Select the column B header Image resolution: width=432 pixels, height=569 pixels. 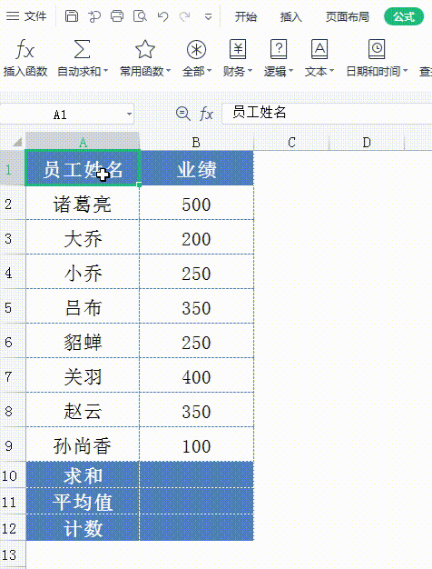coord(196,142)
